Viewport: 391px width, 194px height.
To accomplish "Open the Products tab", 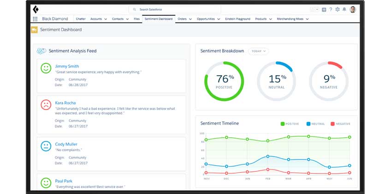I will coord(261,19).
